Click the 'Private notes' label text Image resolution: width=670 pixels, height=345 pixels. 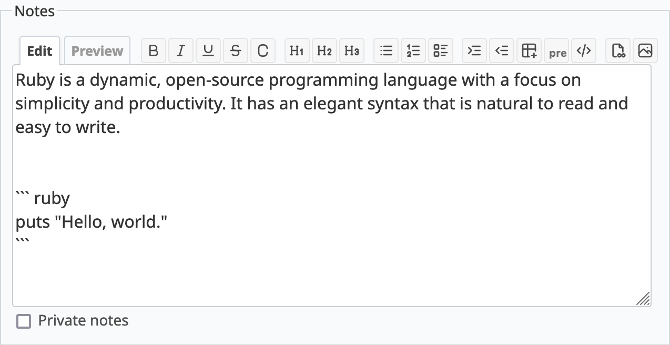83,321
